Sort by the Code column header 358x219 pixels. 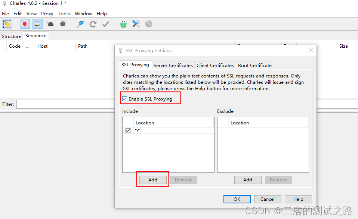pyautogui.click(x=15, y=46)
